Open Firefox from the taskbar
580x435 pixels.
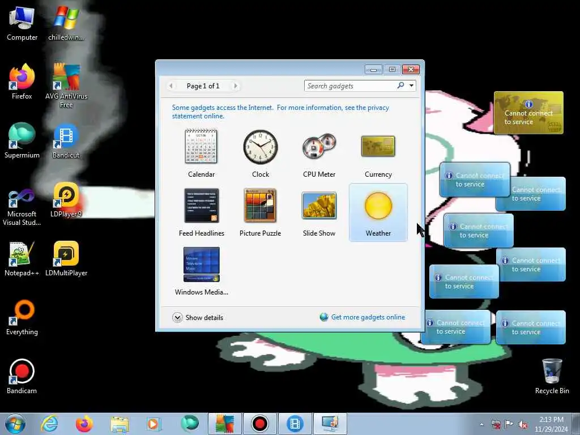click(84, 424)
